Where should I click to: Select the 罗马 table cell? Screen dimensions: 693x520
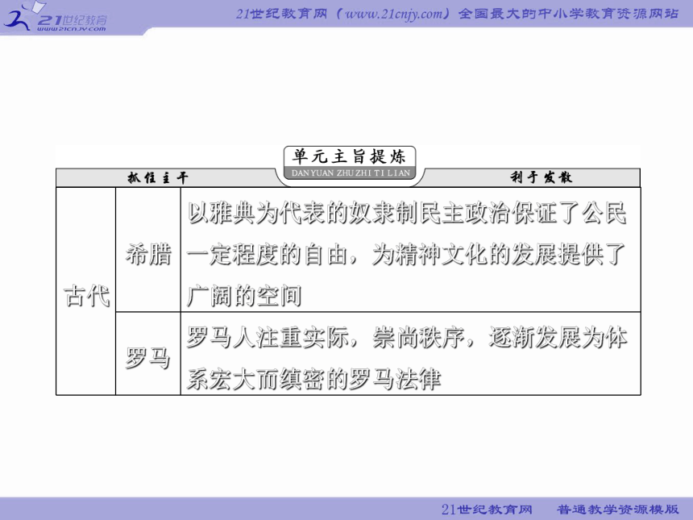pyautogui.click(x=148, y=354)
